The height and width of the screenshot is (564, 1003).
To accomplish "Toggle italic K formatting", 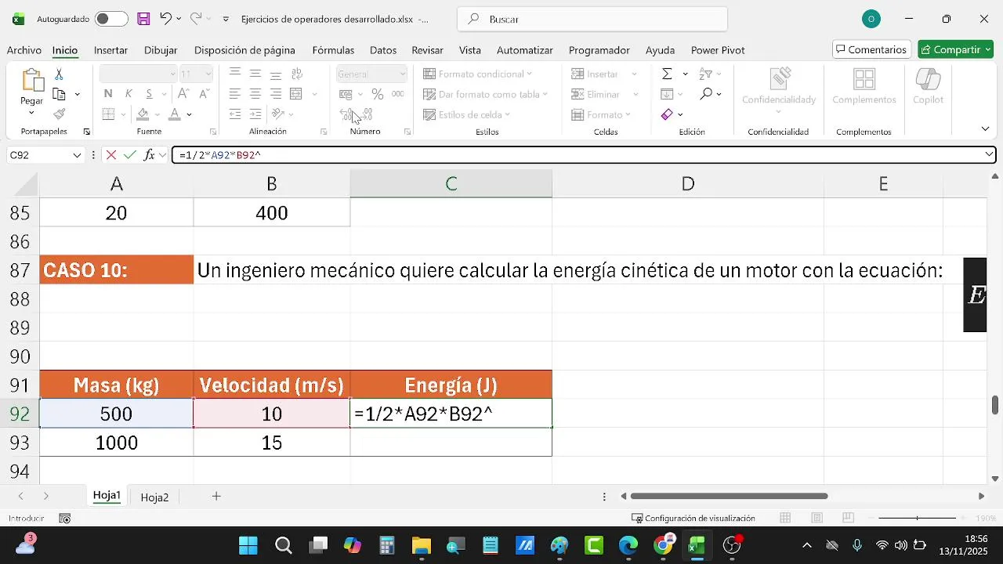I will (x=129, y=94).
